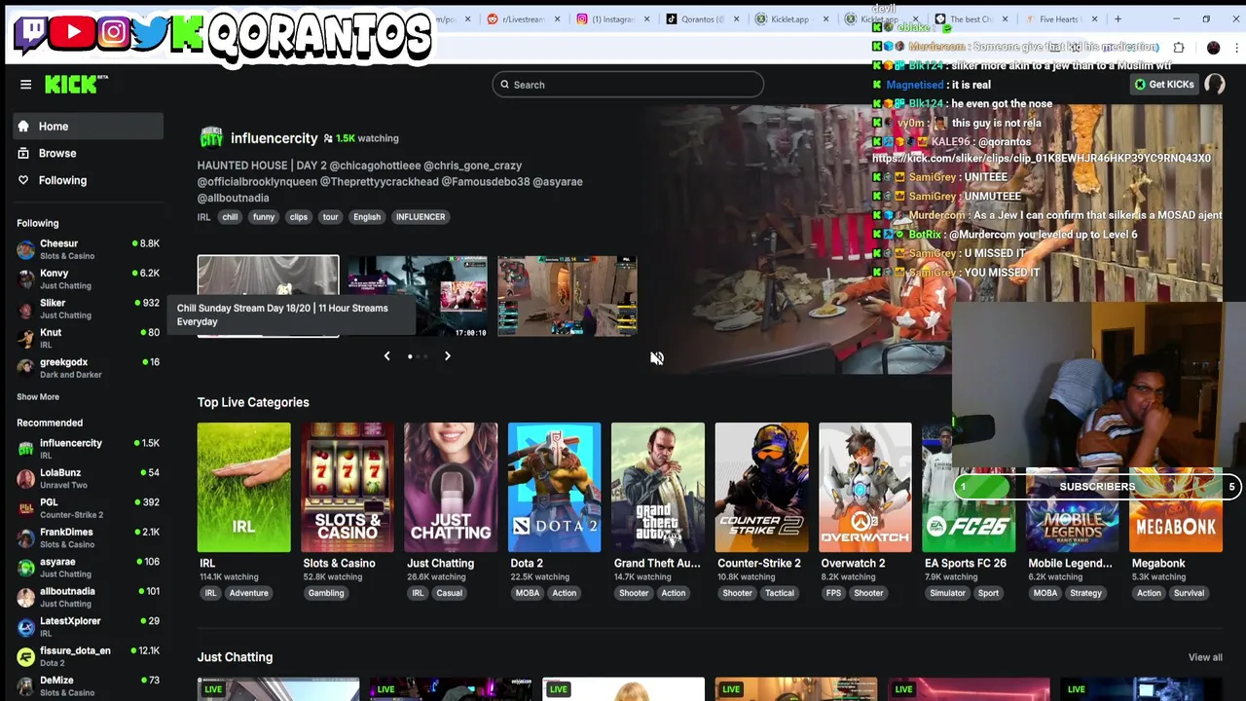
Task: Open Counter-Strike 2 category card
Action: pyautogui.click(x=761, y=487)
